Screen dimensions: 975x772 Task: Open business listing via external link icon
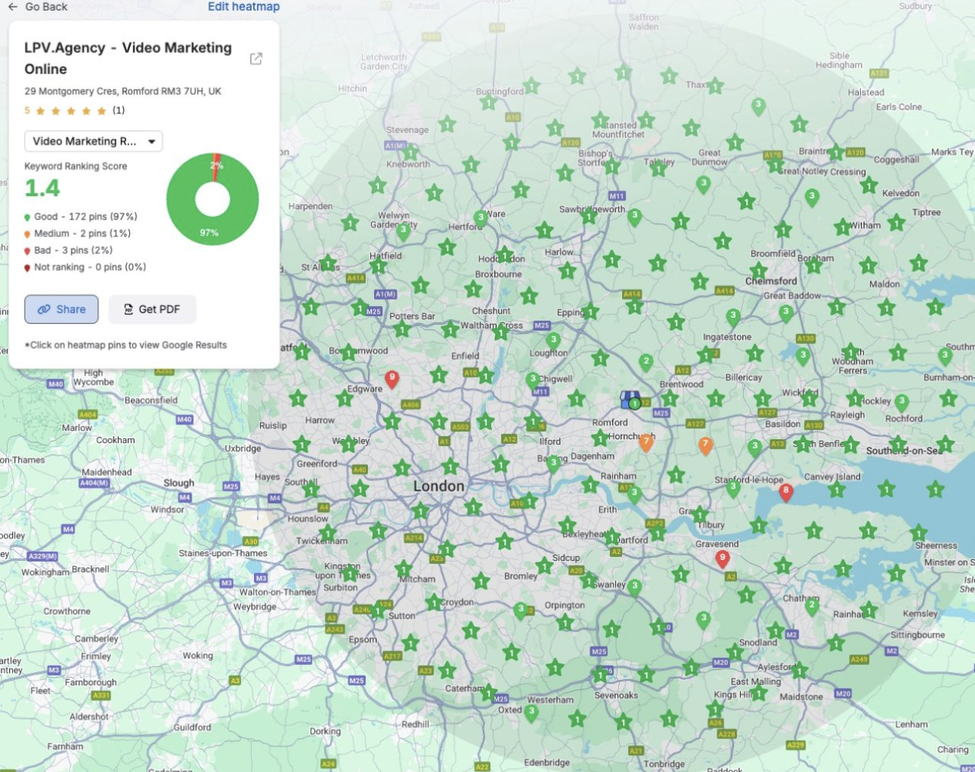point(256,59)
